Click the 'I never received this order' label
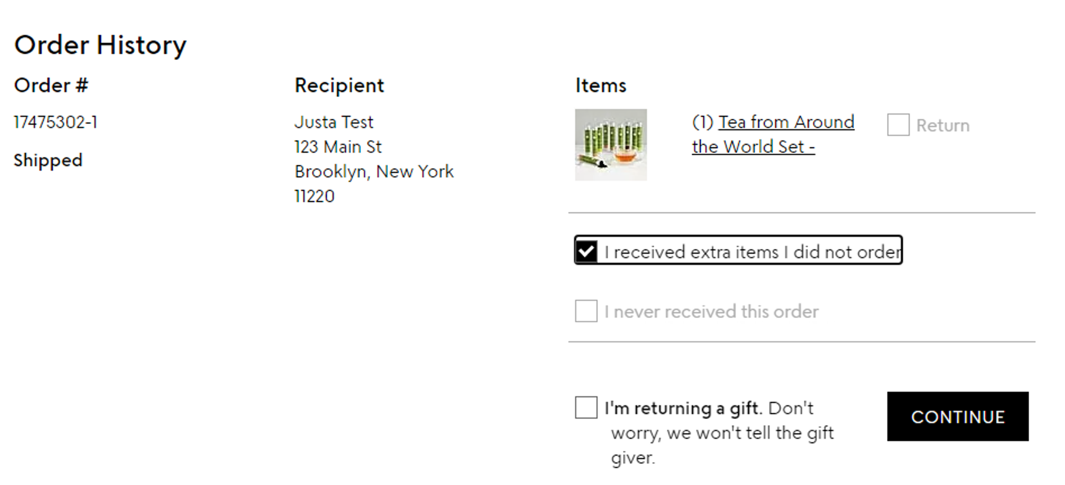Viewport: 1065px width, 485px height. coord(712,312)
